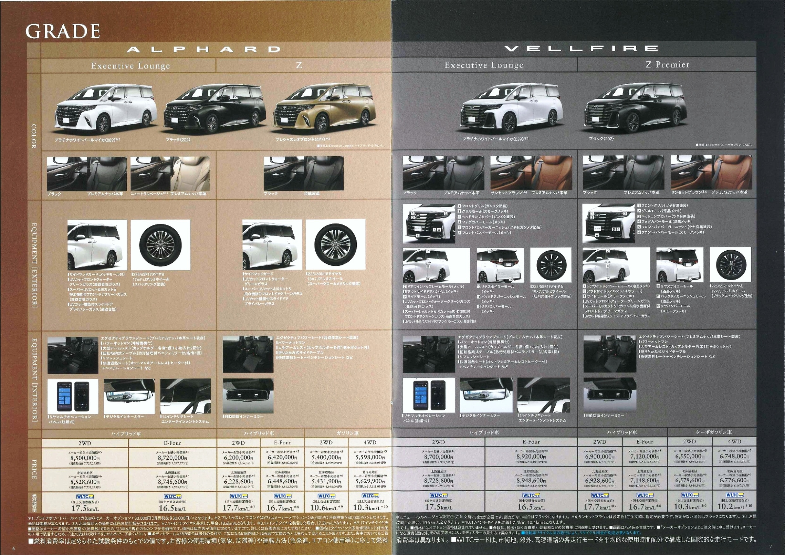Click the Alphard 14インチリヤシート entertainment system image

(186, 396)
